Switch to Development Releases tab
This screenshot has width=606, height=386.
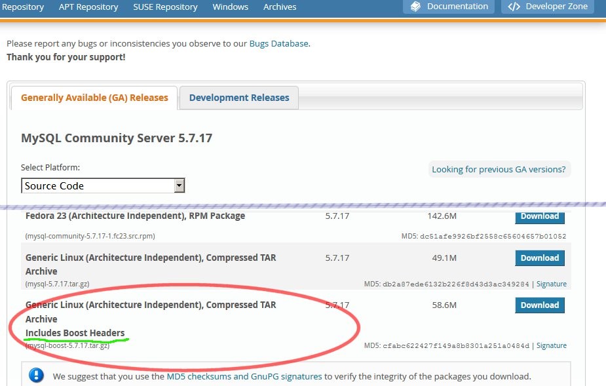pos(239,98)
